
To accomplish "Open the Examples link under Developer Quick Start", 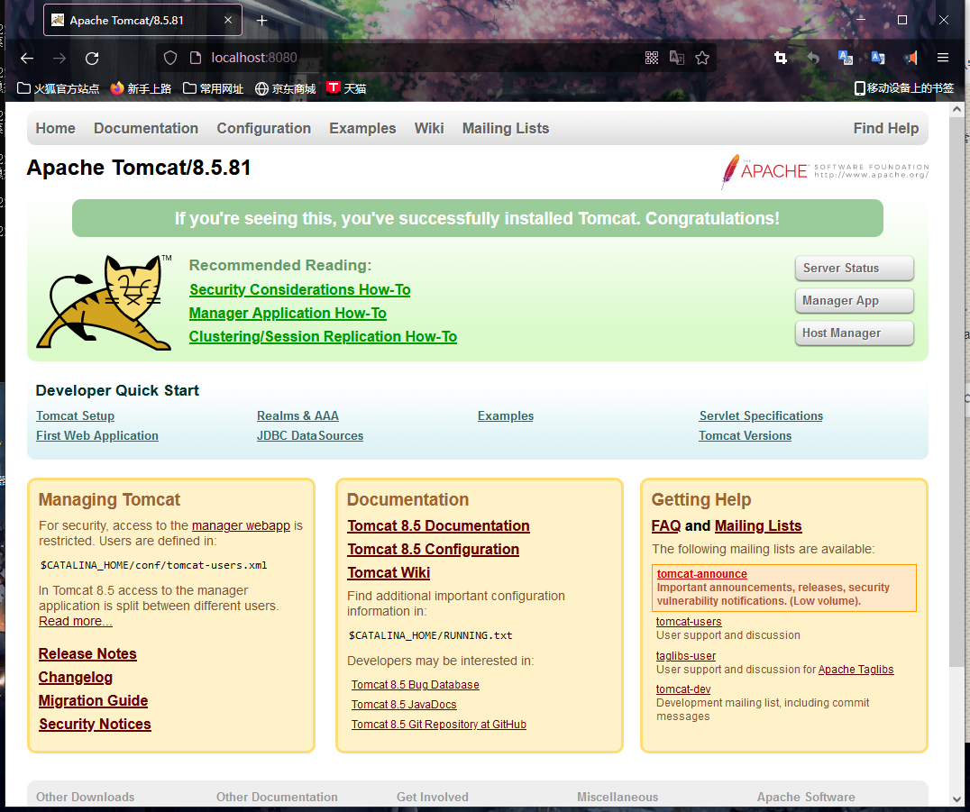I will tap(506, 415).
